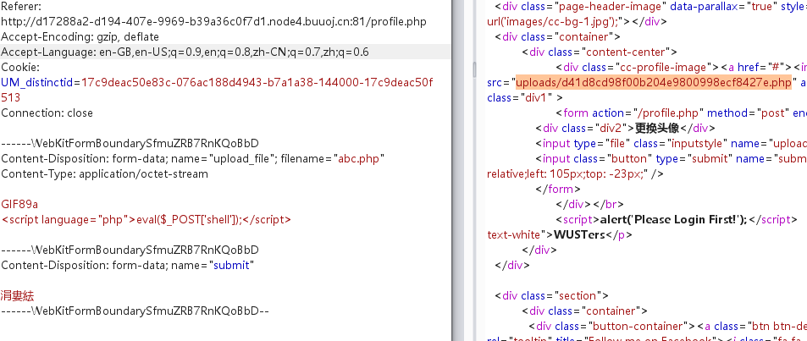Click the div class="section" line
This screenshot has height=341, width=807.
[552, 296]
